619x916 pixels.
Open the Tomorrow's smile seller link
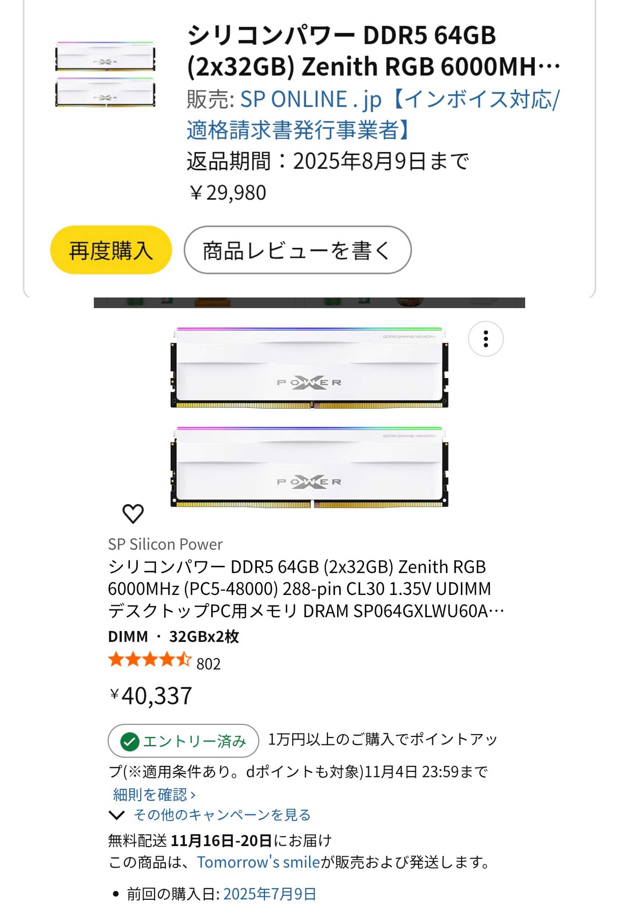tap(258, 862)
